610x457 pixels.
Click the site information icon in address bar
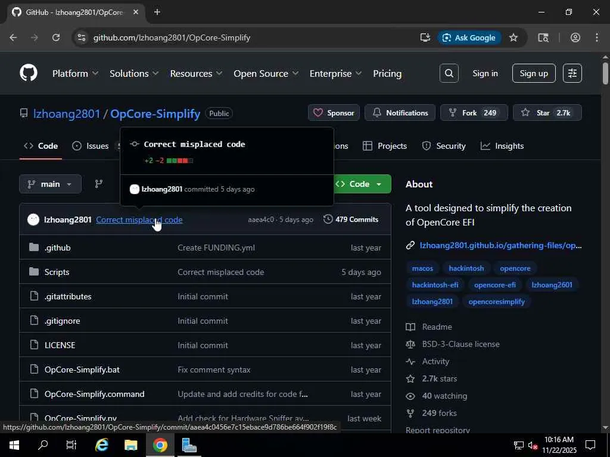tap(81, 37)
